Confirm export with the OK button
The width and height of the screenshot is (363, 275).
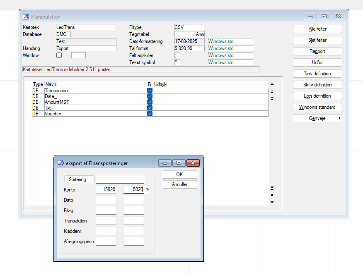click(x=180, y=175)
